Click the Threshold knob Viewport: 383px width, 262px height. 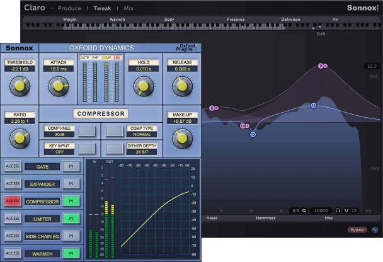click(19, 85)
